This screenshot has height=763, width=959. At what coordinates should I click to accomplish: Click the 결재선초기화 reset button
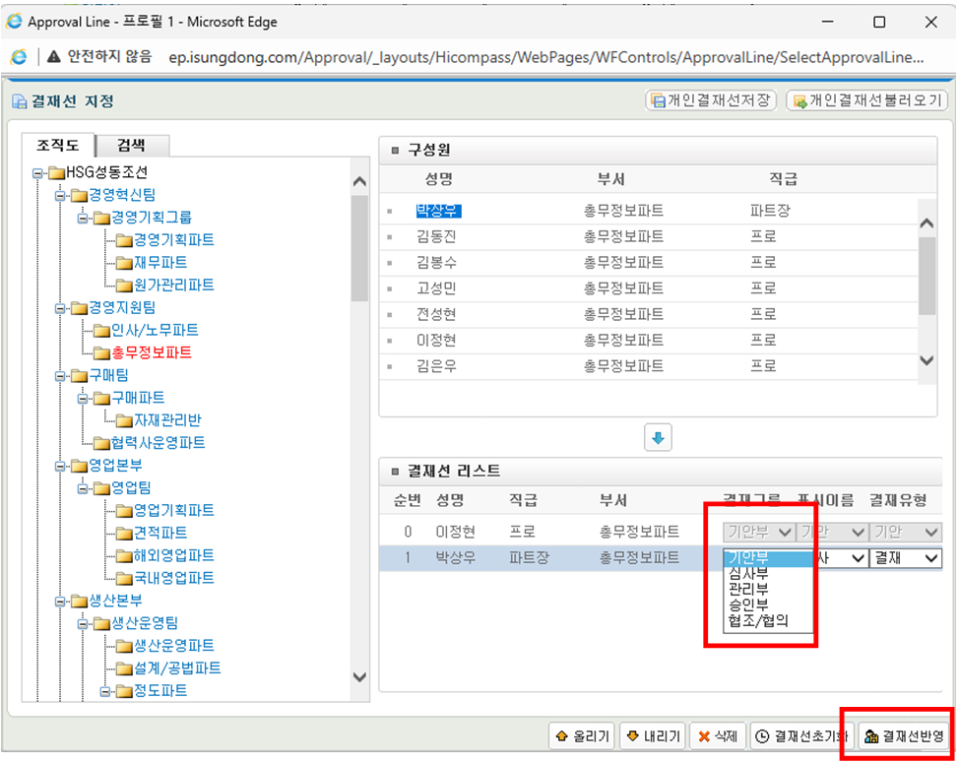[x=800, y=735]
